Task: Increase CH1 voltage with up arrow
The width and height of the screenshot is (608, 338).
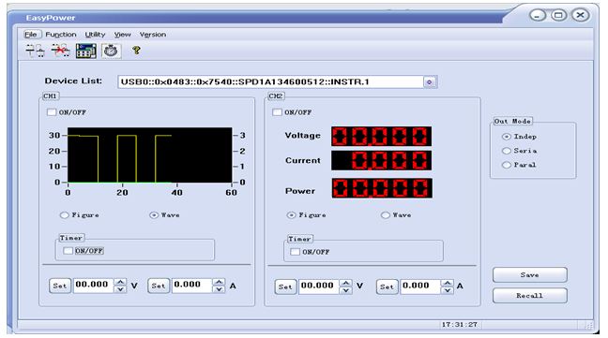Action: (121, 282)
